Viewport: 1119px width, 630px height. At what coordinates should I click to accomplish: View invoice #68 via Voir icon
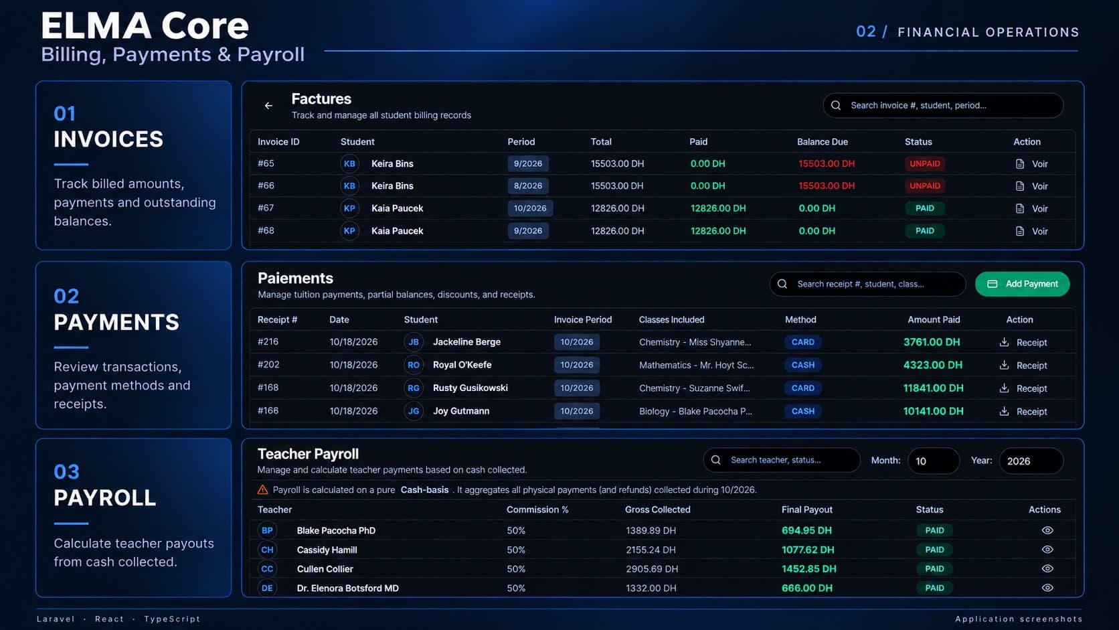click(x=1020, y=231)
